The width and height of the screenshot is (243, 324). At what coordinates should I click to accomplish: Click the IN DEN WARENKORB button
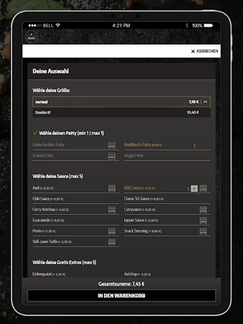pyautogui.click(x=122, y=296)
